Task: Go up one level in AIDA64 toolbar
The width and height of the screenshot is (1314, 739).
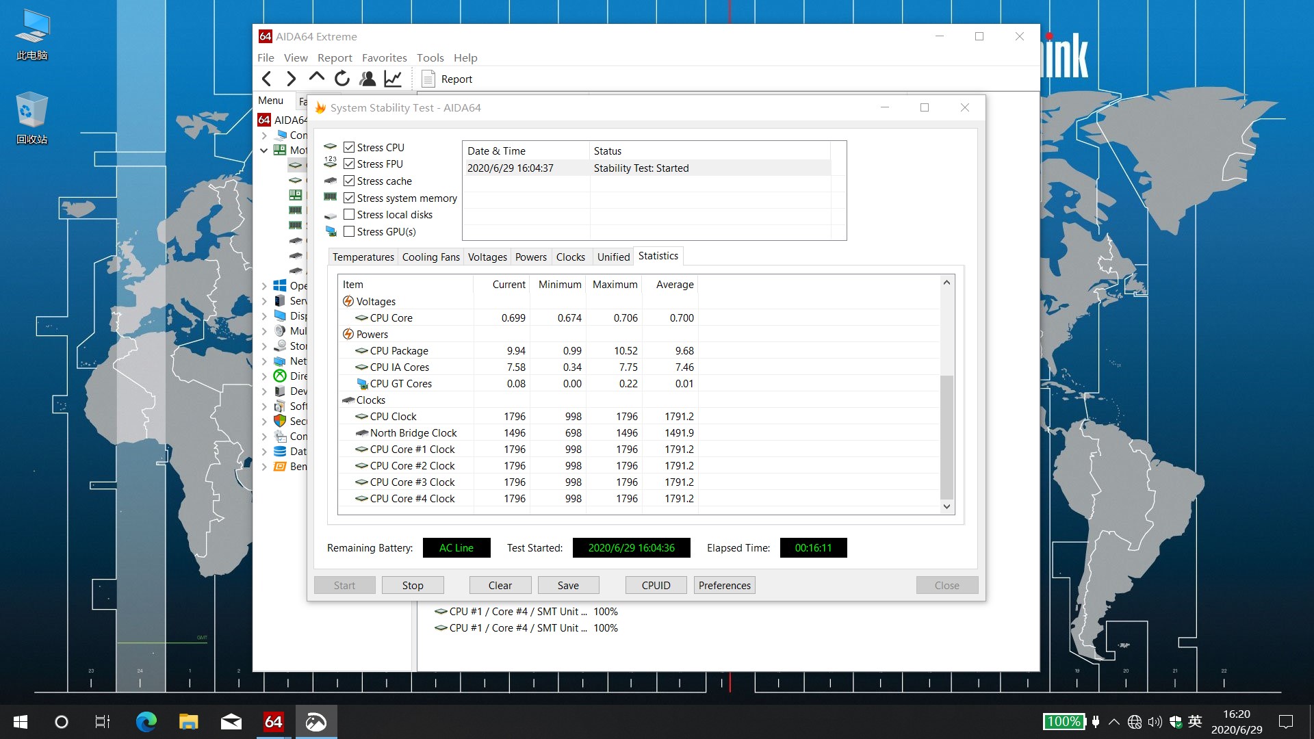Action: [x=316, y=78]
